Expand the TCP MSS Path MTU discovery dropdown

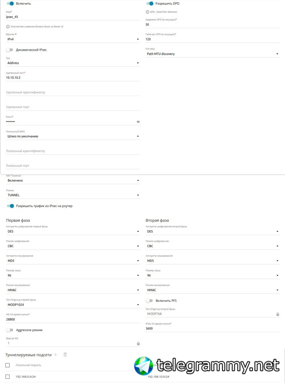pyautogui.click(x=212, y=54)
